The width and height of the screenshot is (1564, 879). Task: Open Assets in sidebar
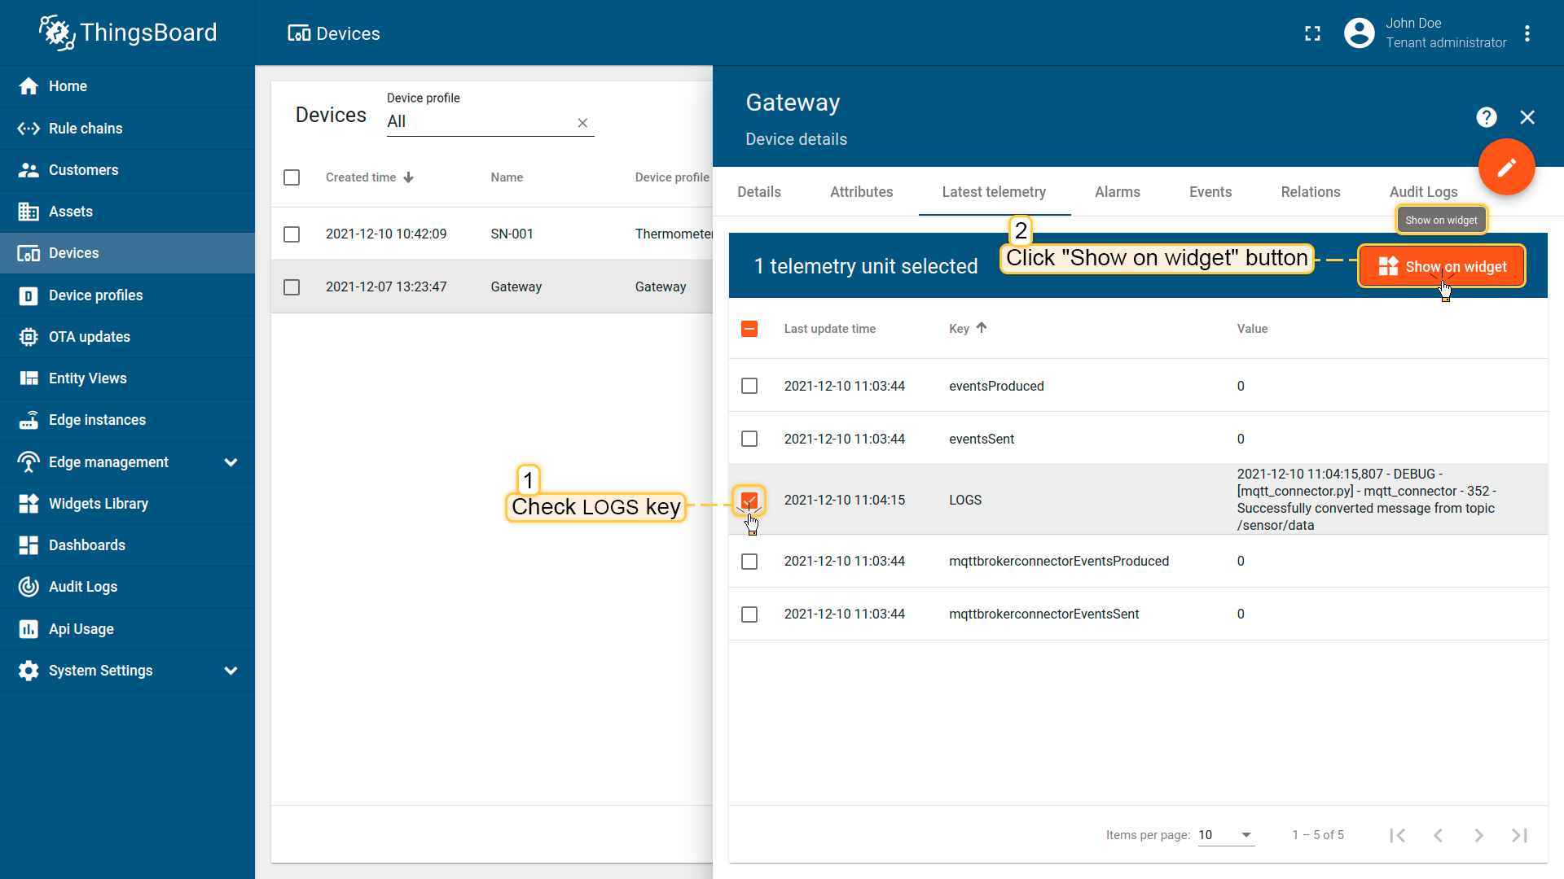127,212
